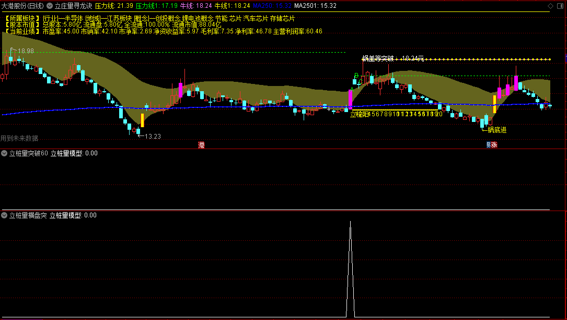Open the indicator menu beside 立庄里寻龙诀
The image size is (567, 320).
pos(49,6)
